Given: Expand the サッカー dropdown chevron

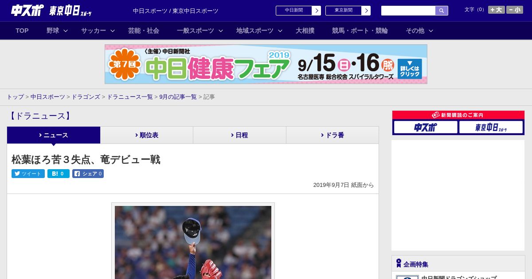Looking at the screenshot, I should click(113, 31).
